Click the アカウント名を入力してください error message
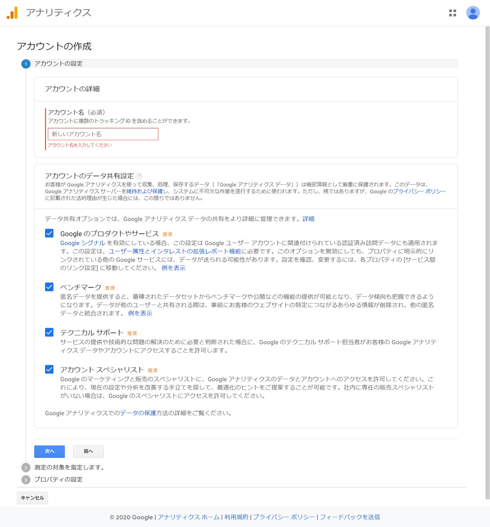490x527 pixels. [80, 145]
